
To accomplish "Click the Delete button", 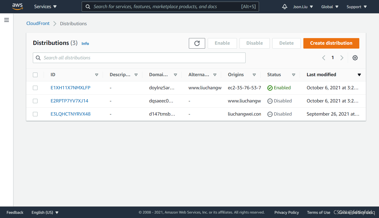I will point(286,43).
